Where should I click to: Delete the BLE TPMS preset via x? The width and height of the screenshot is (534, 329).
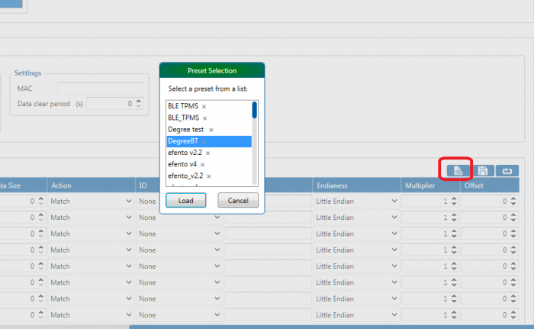(204, 106)
